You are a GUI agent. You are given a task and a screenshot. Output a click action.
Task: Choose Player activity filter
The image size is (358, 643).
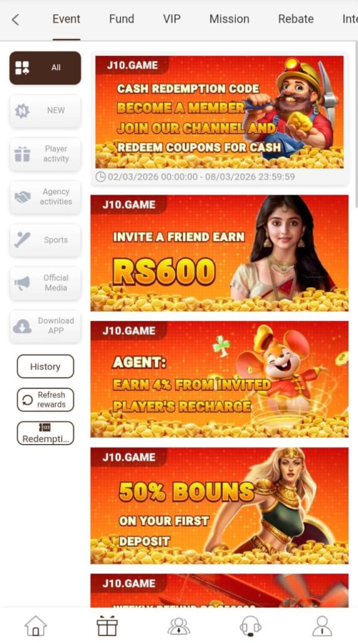[x=45, y=154]
